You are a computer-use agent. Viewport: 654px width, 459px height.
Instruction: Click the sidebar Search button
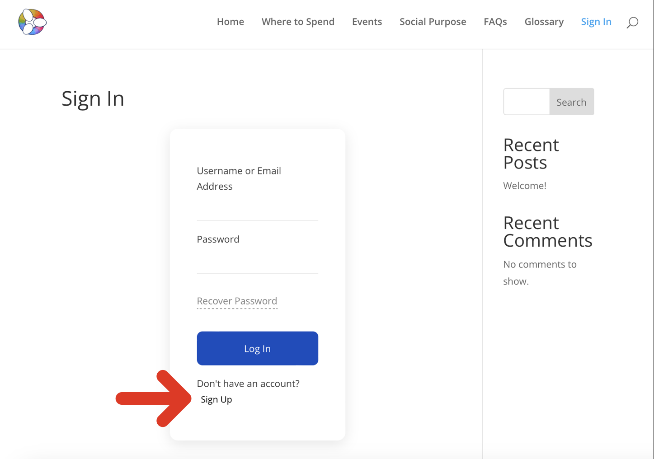pyautogui.click(x=572, y=102)
